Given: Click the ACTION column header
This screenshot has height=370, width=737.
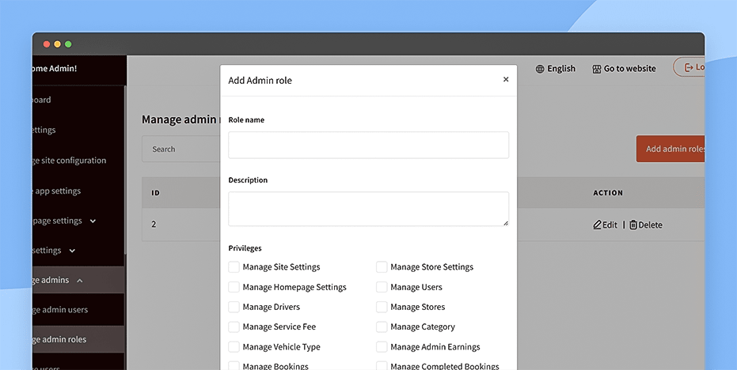Looking at the screenshot, I should [x=608, y=193].
